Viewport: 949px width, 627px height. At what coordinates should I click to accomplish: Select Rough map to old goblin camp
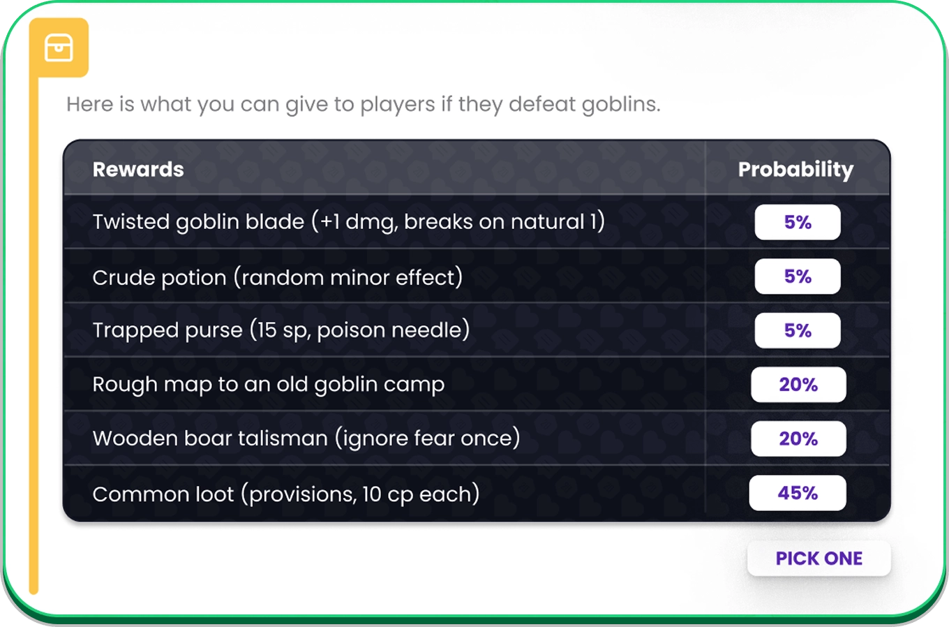268,384
